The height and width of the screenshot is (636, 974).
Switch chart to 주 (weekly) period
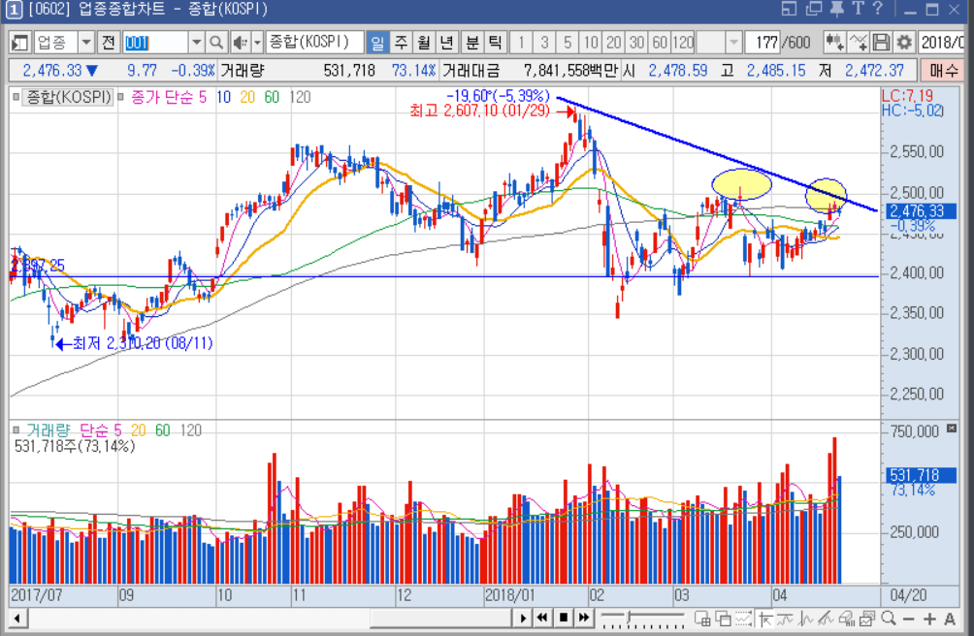[x=401, y=43]
